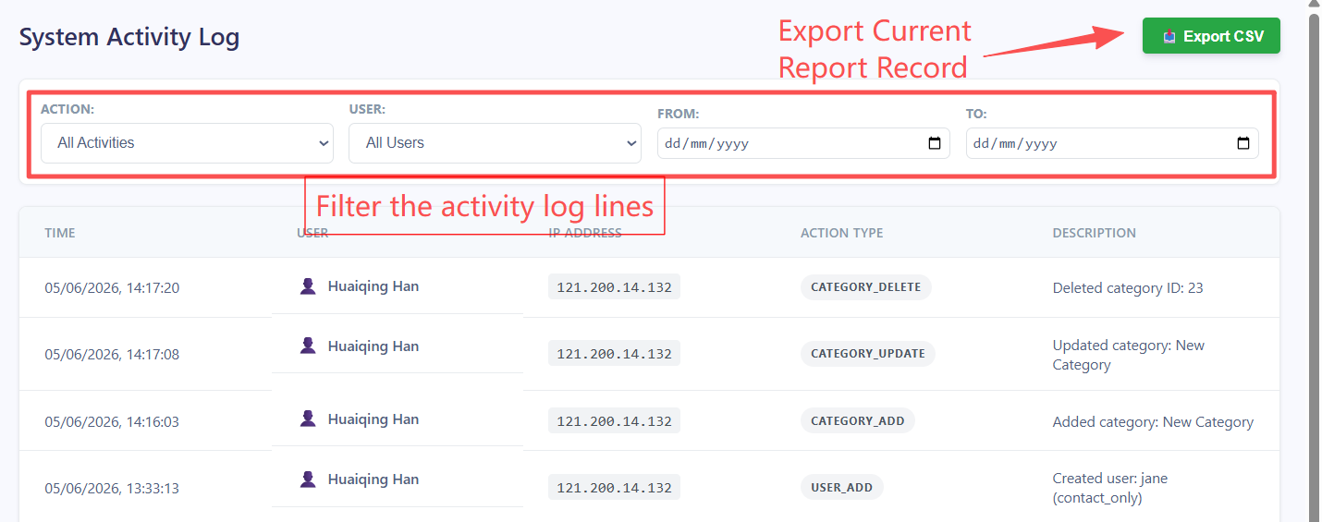The width and height of the screenshot is (1322, 522).
Task: Click Huaiqing Han name in CATEGORY_DELETE row
Action: 373,286
